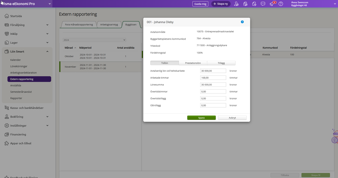Click the blue help icon in dialog header
Viewport: 338px width, 178px height.
coord(242,22)
